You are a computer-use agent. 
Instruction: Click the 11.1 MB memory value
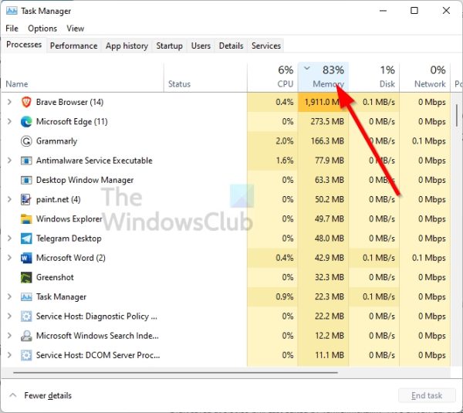330,355
